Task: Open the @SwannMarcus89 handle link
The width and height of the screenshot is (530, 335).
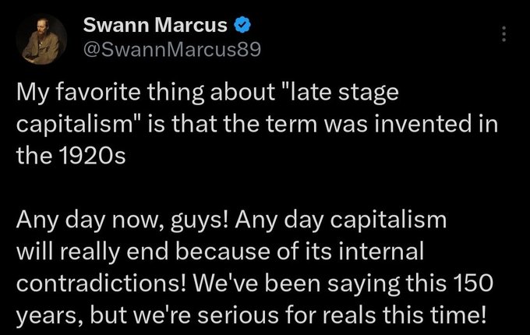Action: pyautogui.click(x=172, y=50)
